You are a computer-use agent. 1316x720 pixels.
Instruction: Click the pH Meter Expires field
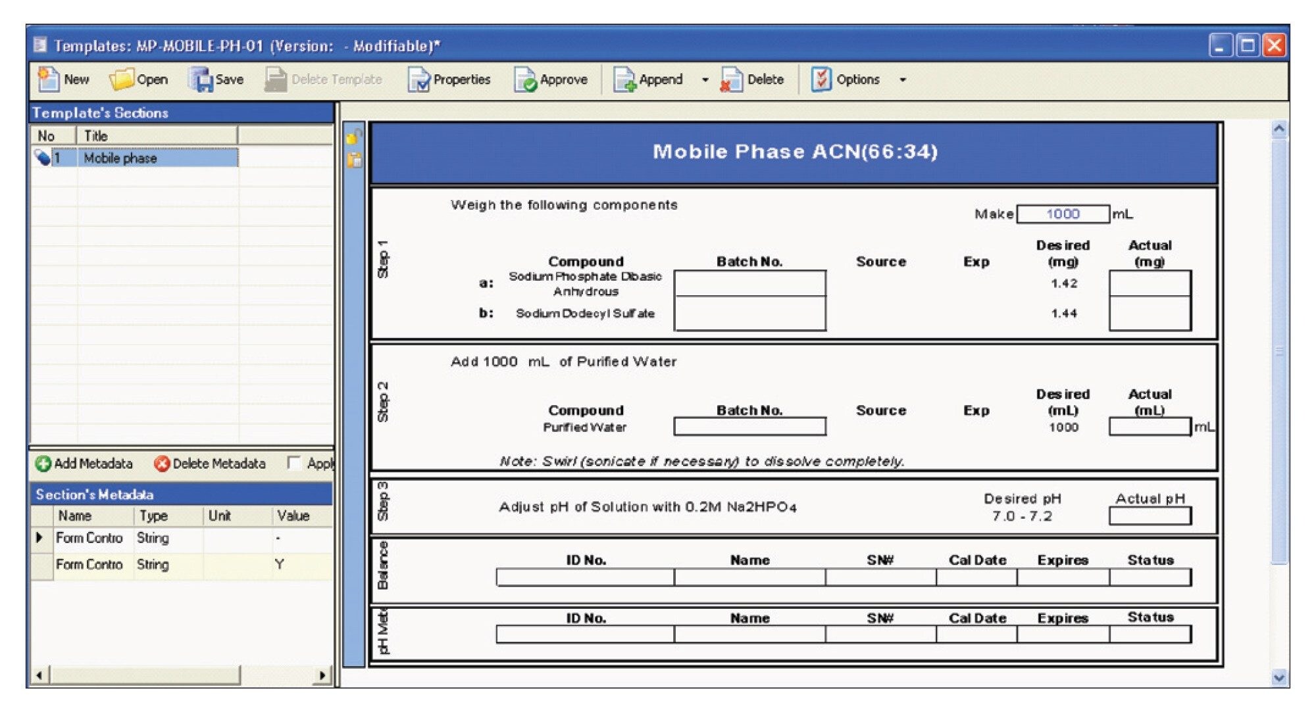(1063, 635)
